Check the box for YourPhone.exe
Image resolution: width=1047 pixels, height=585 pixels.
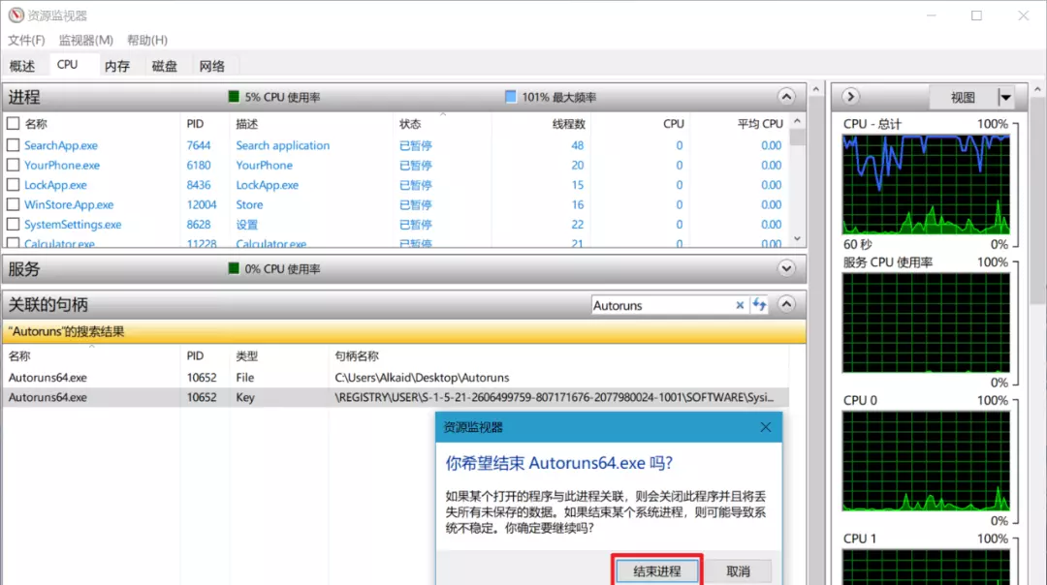tap(13, 165)
